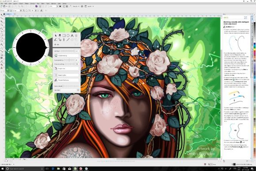Select the Ellipse tool in floating toolbox
Image resolution: width=256 pixels, height=171 pixels.
68,35
